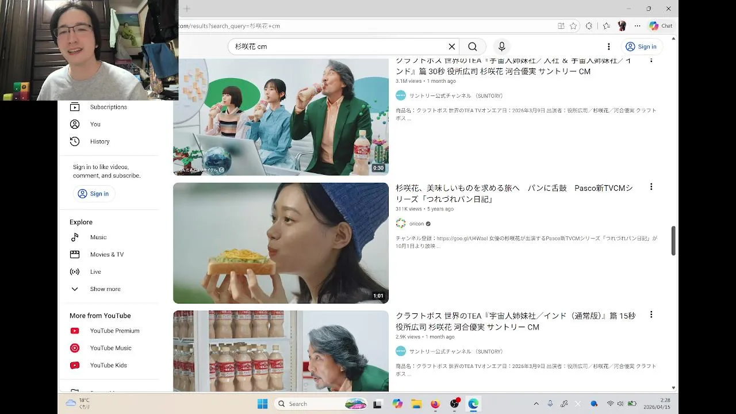This screenshot has width=736, height=414.
Task: Open the 篇 30秒 Craft Boss video title
Action: (513, 66)
